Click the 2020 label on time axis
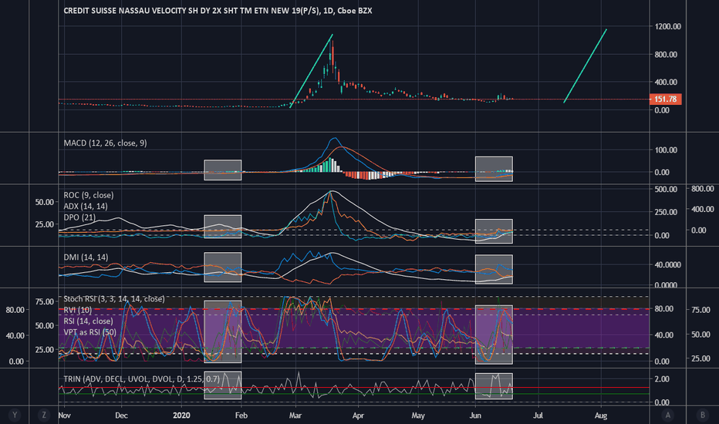Viewport: 719px width, 424px height. [x=181, y=416]
